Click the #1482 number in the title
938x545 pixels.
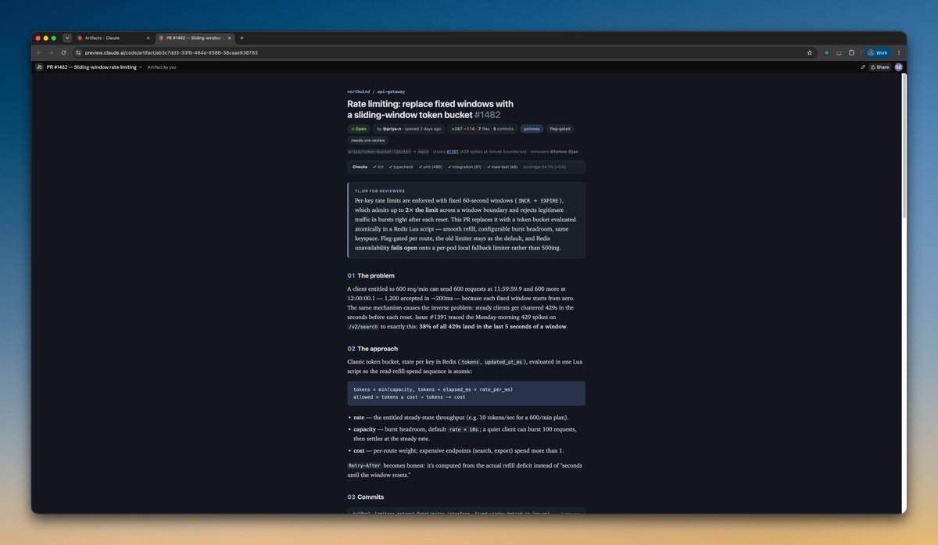point(487,115)
